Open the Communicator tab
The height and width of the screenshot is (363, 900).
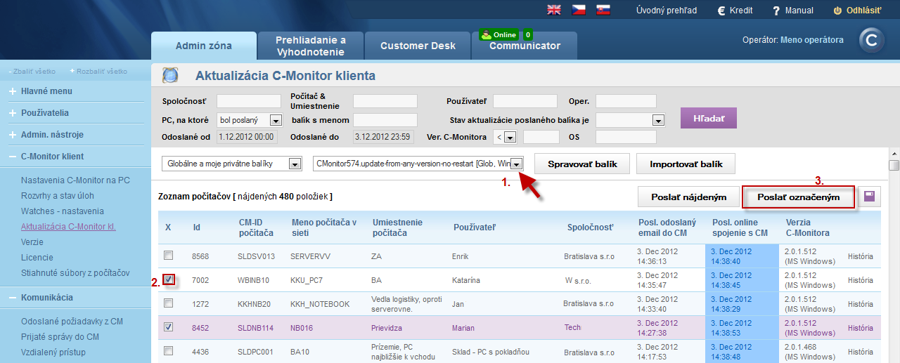pyautogui.click(x=525, y=46)
